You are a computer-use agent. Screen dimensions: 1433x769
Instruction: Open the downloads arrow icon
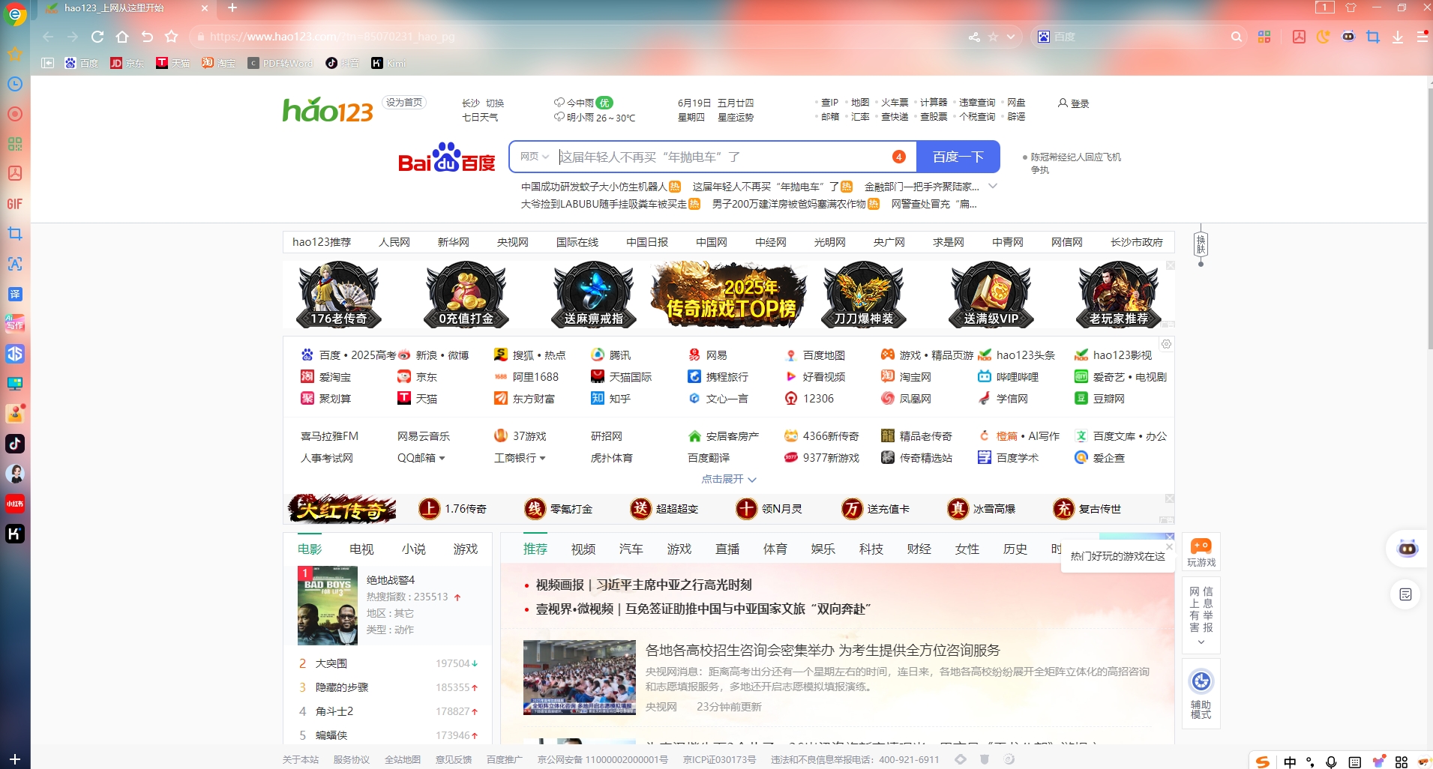1398,37
